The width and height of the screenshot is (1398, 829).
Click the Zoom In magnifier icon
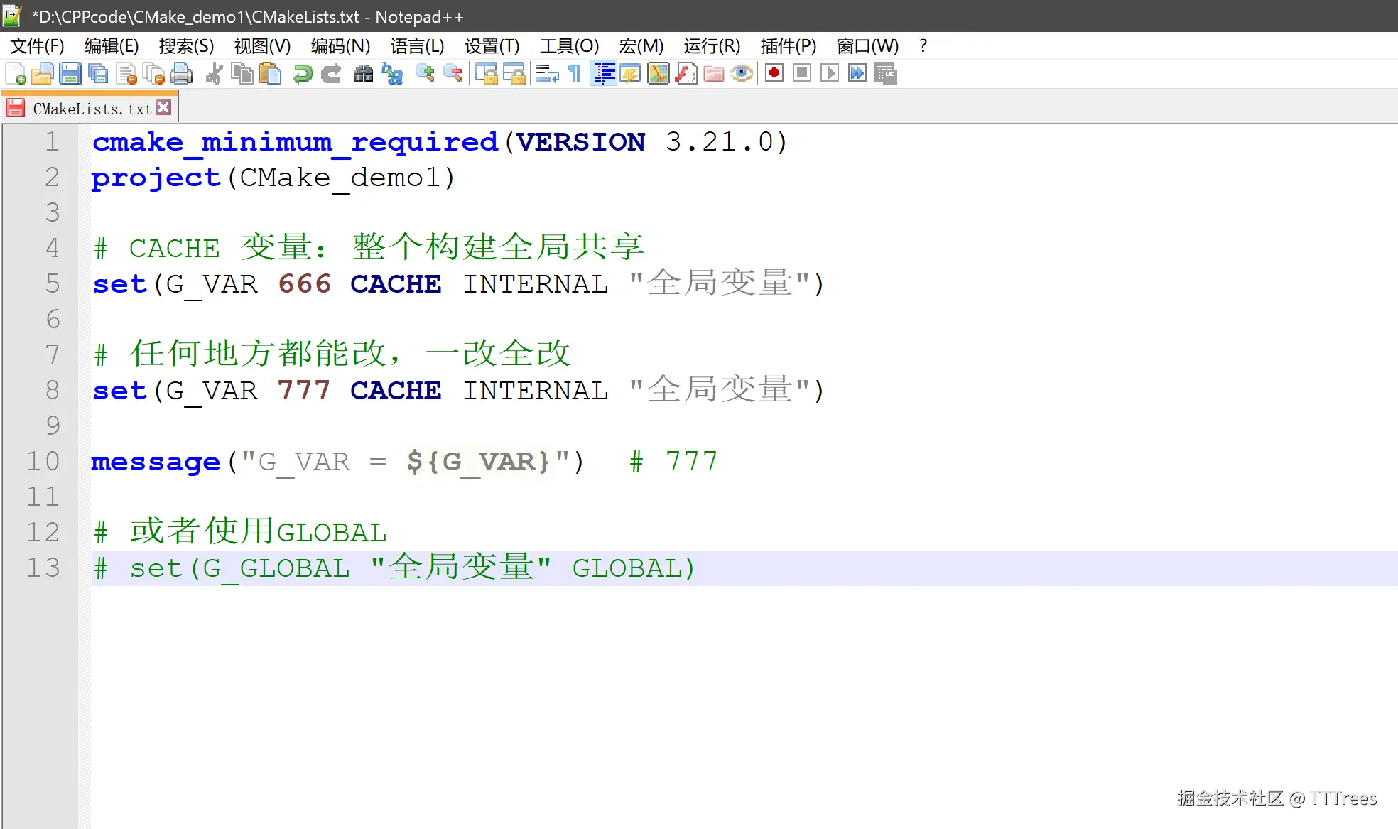click(x=425, y=74)
